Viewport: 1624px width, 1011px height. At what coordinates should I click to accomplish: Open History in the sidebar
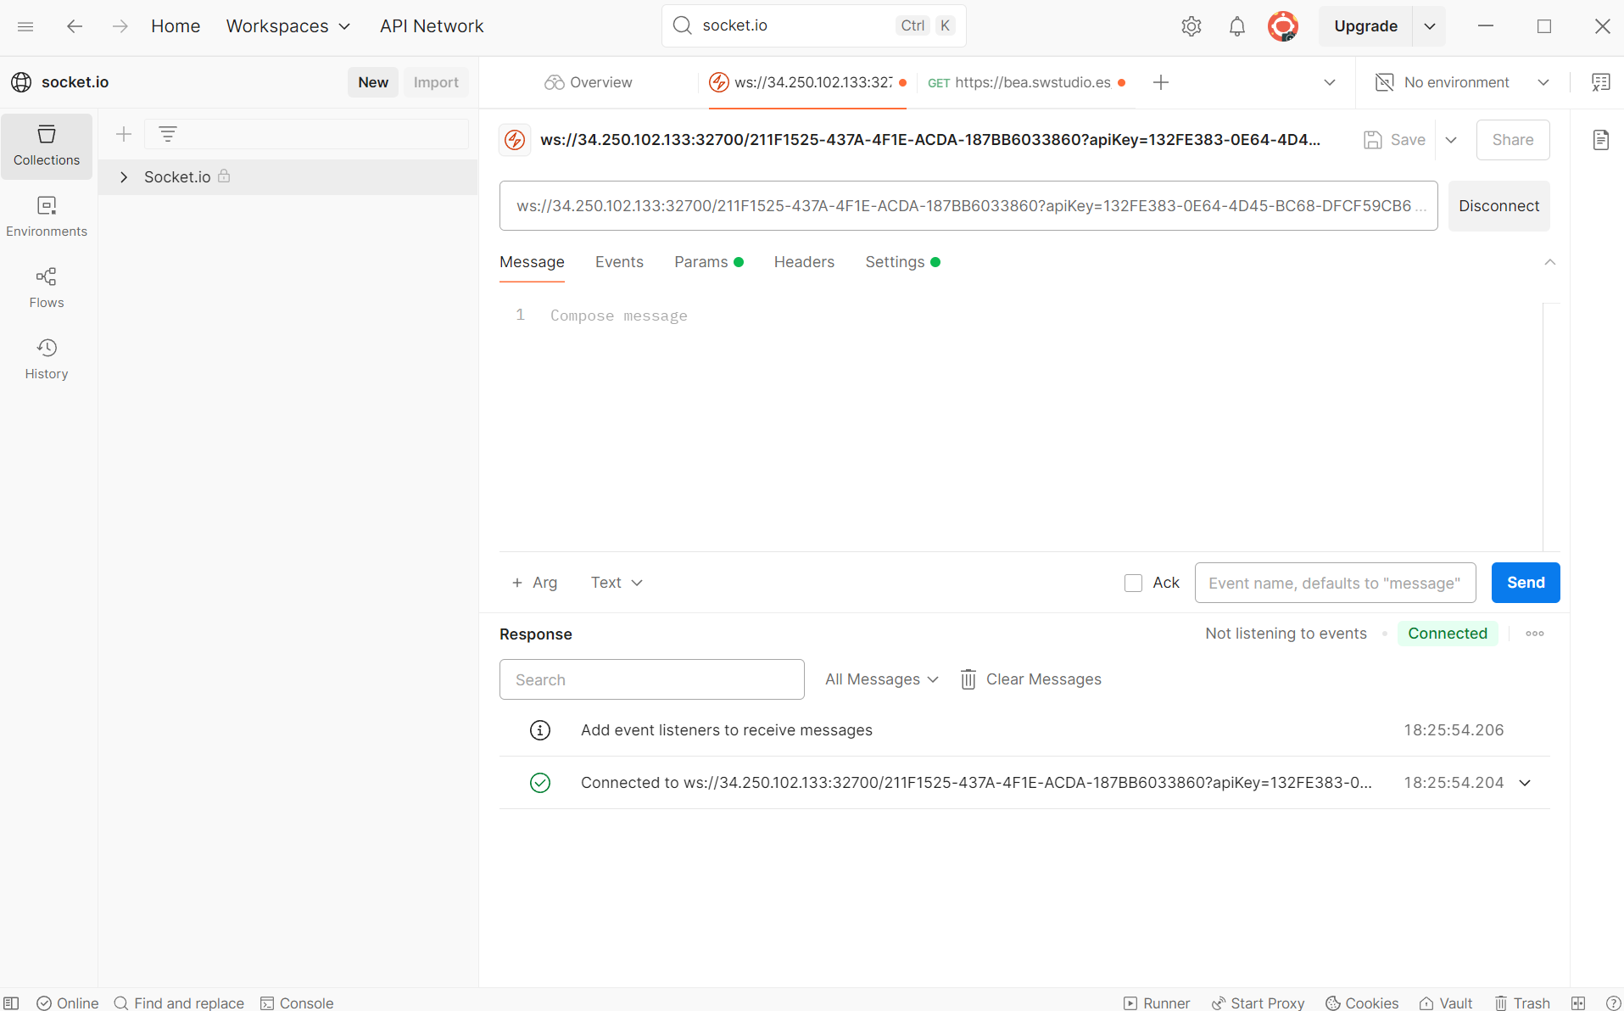tap(47, 360)
